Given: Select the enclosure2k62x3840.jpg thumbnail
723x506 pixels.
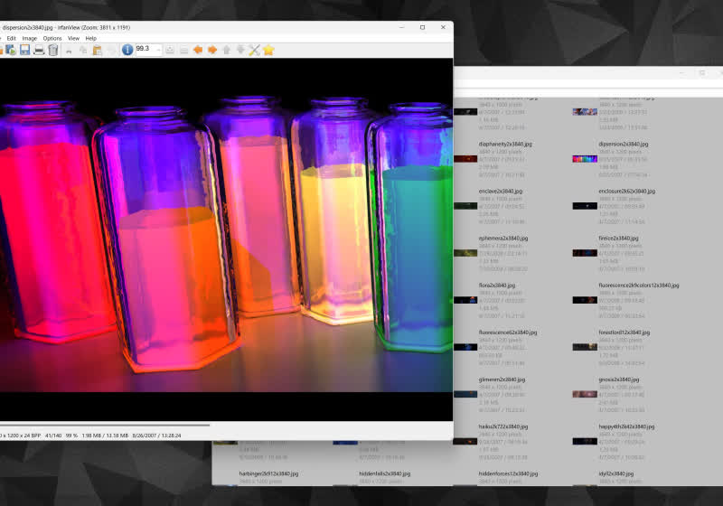Looking at the screenshot, I should [x=585, y=206].
